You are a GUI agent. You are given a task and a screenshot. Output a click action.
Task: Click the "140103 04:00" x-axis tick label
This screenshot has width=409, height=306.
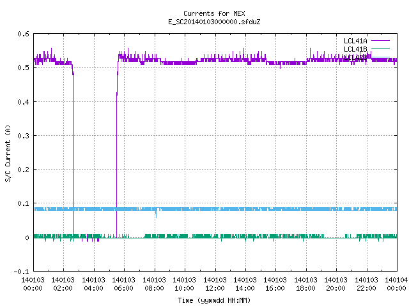point(93,284)
